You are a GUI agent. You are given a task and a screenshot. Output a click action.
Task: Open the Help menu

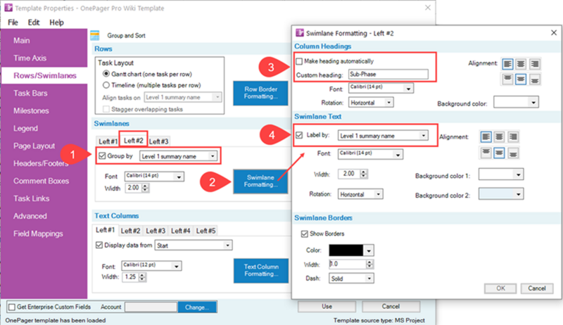(56, 23)
